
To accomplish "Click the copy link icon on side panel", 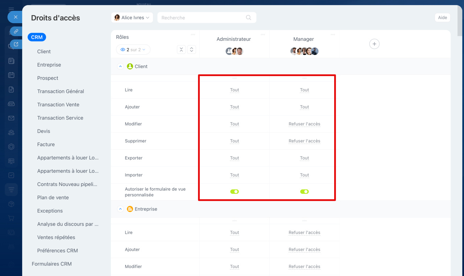I will (16, 31).
